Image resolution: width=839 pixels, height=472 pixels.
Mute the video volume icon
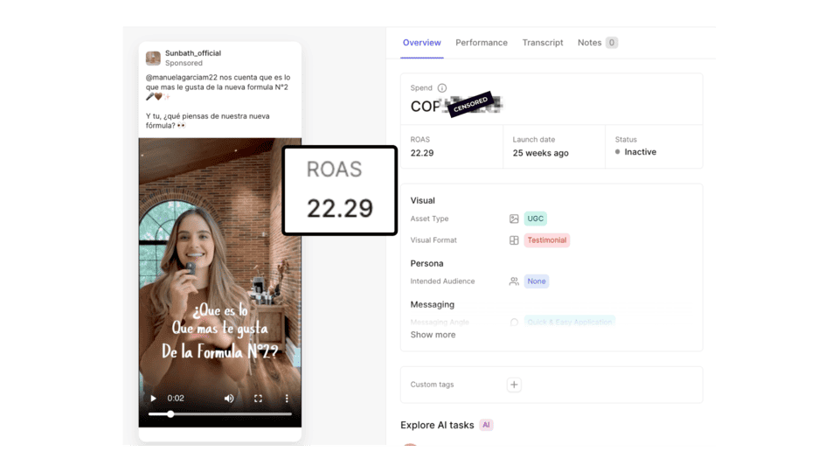coord(229,399)
